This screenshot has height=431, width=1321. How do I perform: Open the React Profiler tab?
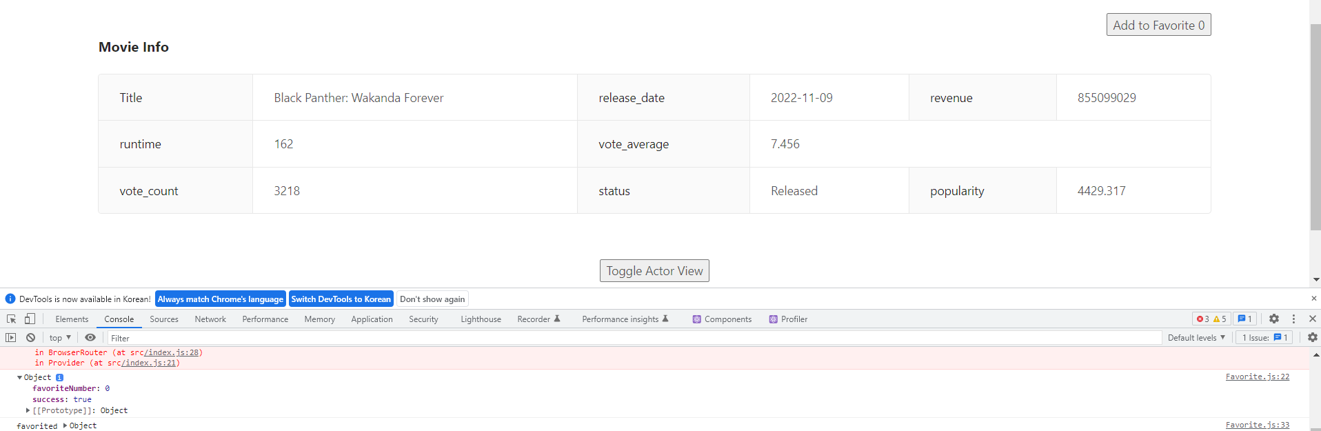tap(788, 319)
